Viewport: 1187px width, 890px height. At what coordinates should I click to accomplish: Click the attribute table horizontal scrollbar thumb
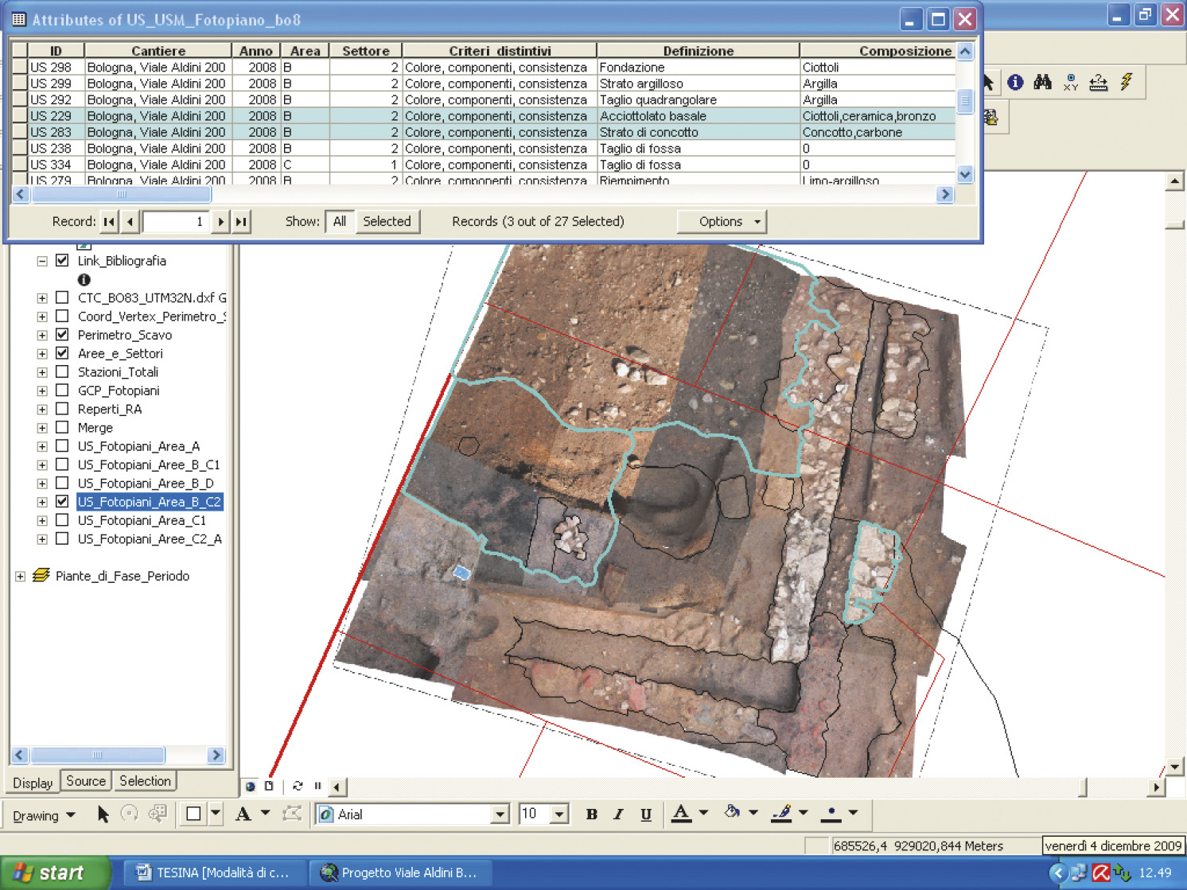pyautogui.click(x=121, y=194)
